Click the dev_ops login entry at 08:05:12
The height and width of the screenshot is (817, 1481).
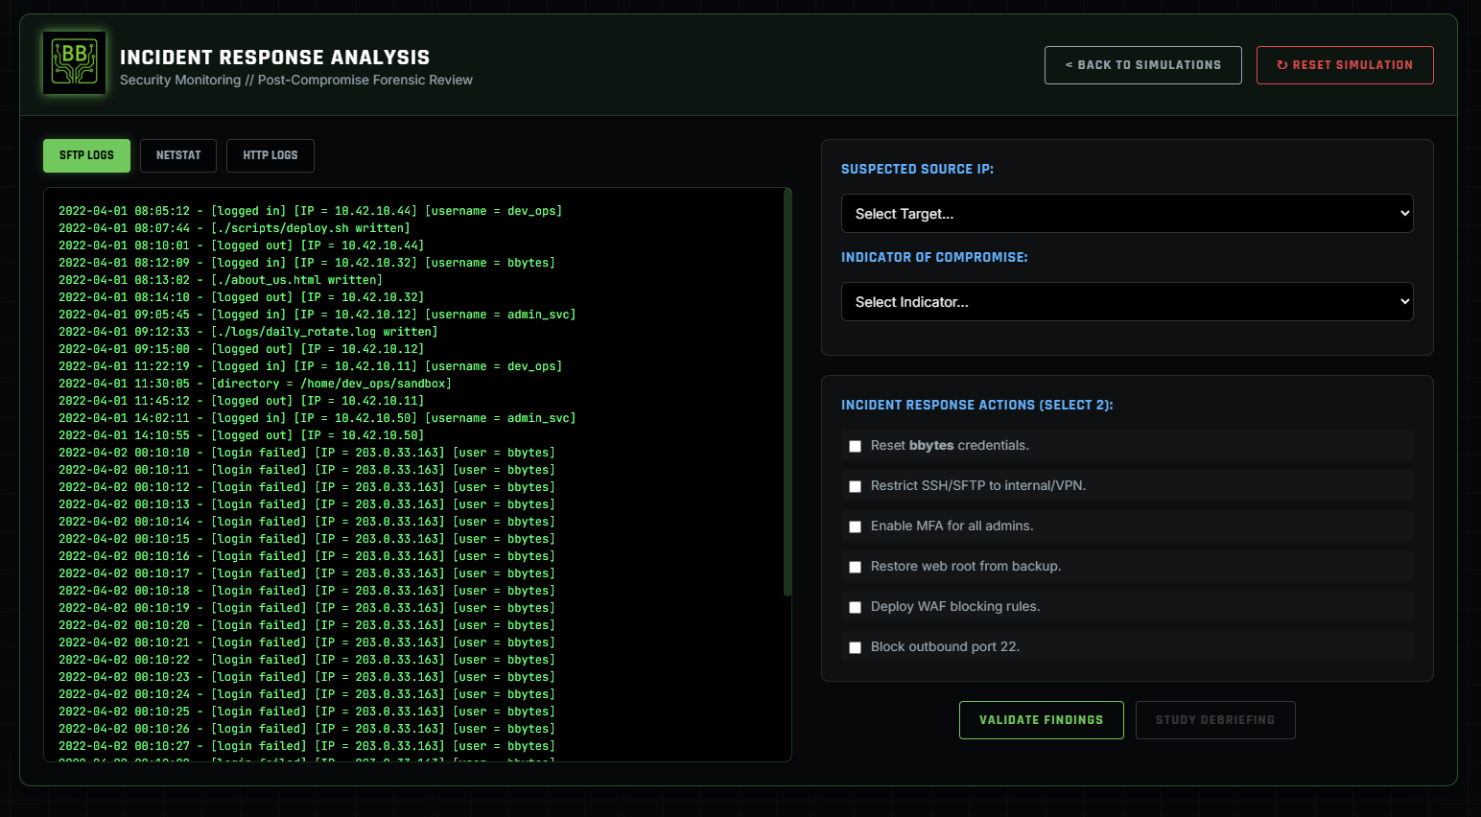tap(310, 211)
